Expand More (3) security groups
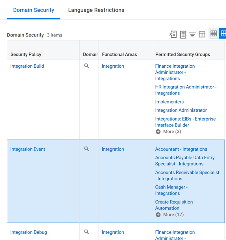226x240 pixels. (x=168, y=132)
